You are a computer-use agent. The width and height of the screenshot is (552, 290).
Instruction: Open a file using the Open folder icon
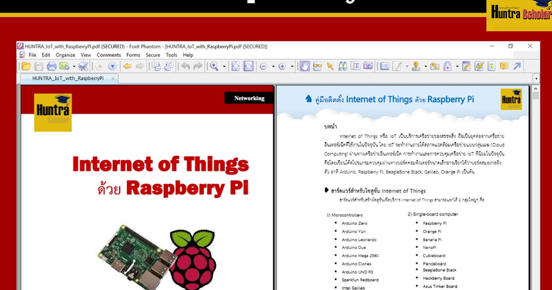(27, 66)
